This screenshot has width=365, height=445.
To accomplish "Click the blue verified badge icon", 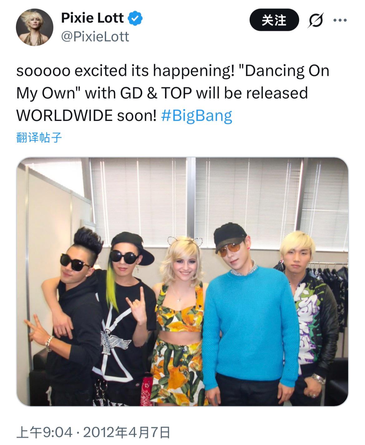I will click(x=135, y=18).
